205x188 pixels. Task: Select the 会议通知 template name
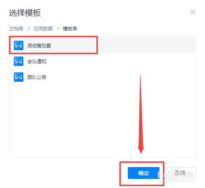pos(37,61)
